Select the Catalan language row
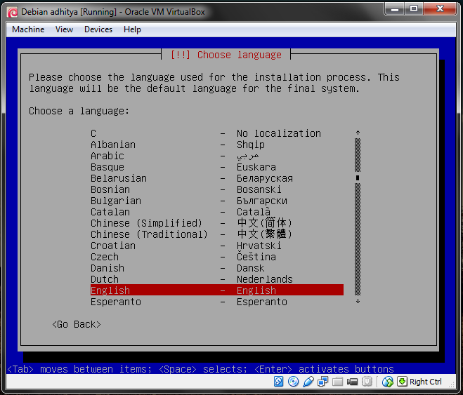The image size is (463, 395). coord(216,212)
